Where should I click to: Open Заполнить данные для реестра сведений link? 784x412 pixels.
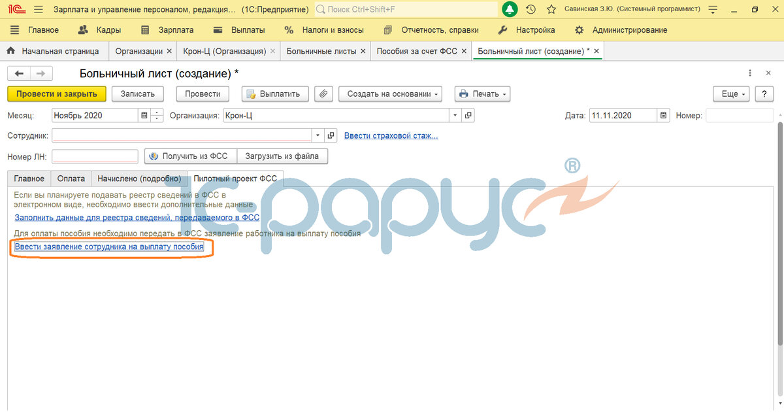click(137, 218)
